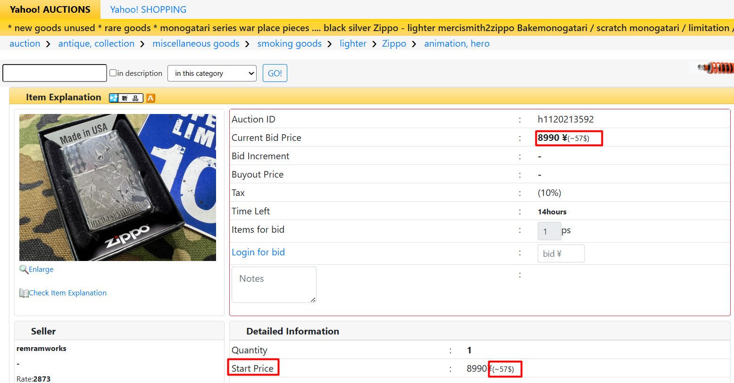Focus the search text box
The width and height of the screenshot is (734, 383).
pyautogui.click(x=55, y=73)
